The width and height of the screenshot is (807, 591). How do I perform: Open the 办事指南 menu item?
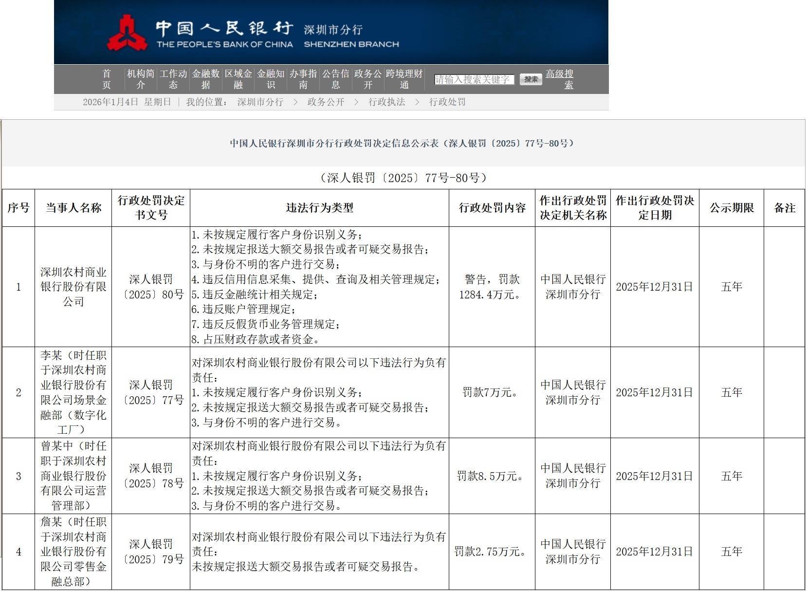pyautogui.click(x=303, y=79)
